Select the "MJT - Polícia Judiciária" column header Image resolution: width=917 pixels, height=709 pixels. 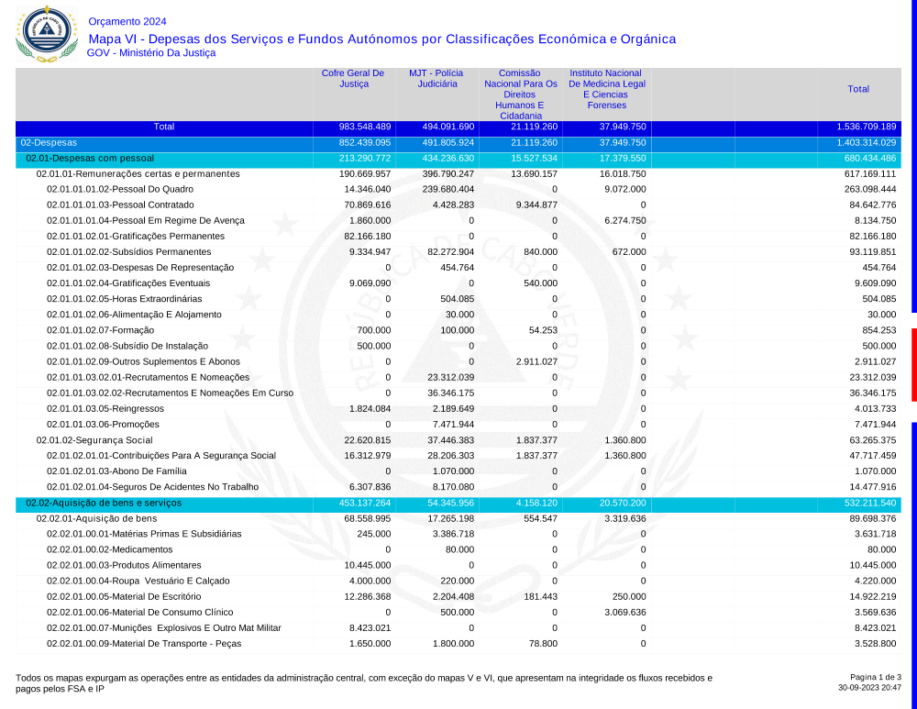[x=436, y=79]
